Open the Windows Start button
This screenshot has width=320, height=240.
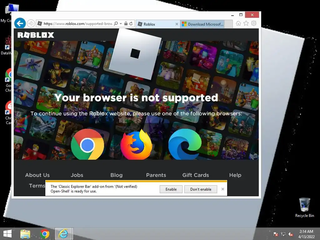point(8,234)
